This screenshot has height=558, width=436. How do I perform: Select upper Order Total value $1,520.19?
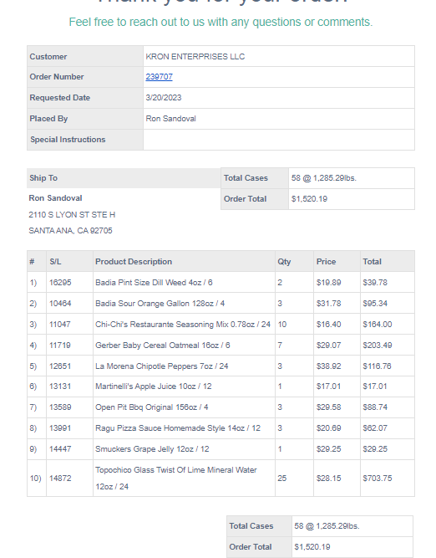point(309,199)
